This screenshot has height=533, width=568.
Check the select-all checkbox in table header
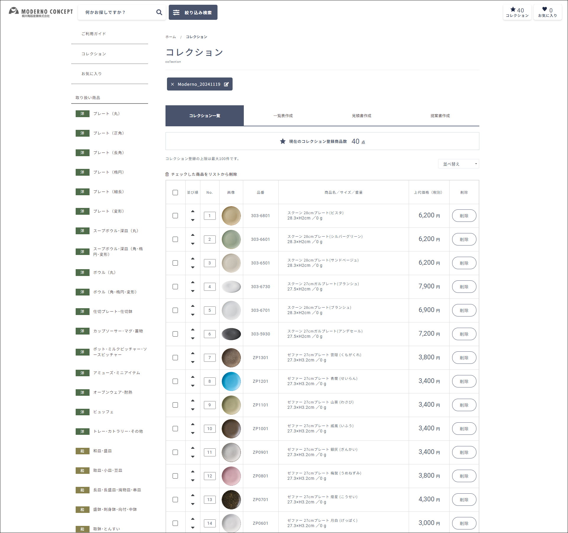(x=175, y=193)
